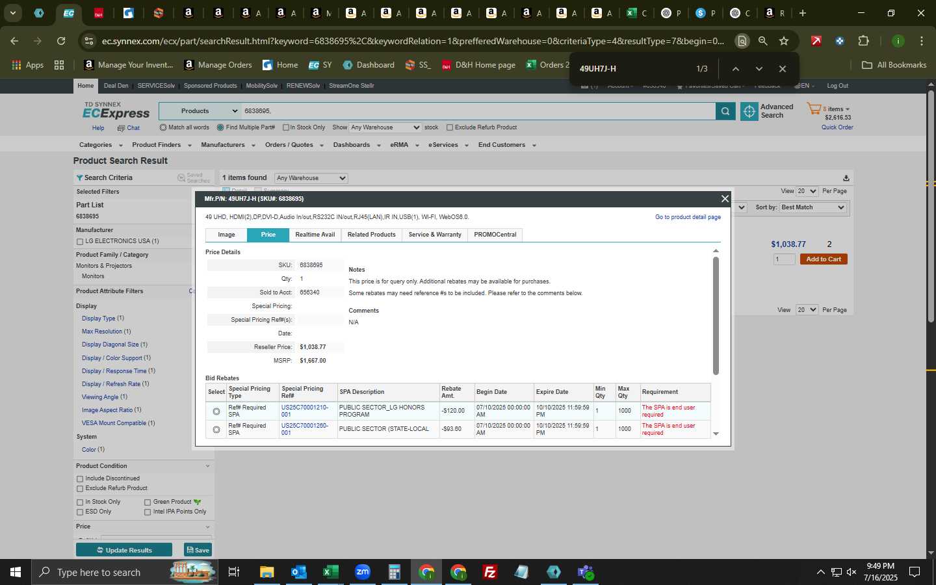Open Products search type dropdown

pos(200,111)
